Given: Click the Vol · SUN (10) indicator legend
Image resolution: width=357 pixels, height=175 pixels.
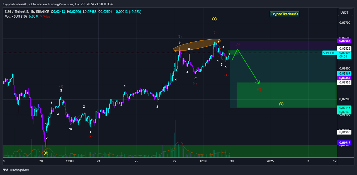Looking at the screenshot, I should pos(16,16).
